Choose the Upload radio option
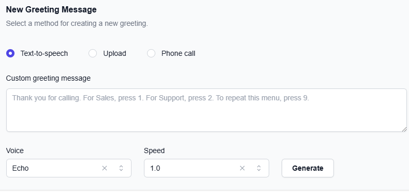This screenshot has width=409, height=195. (93, 53)
